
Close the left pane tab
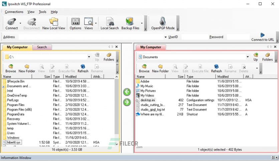(x=116, y=47)
